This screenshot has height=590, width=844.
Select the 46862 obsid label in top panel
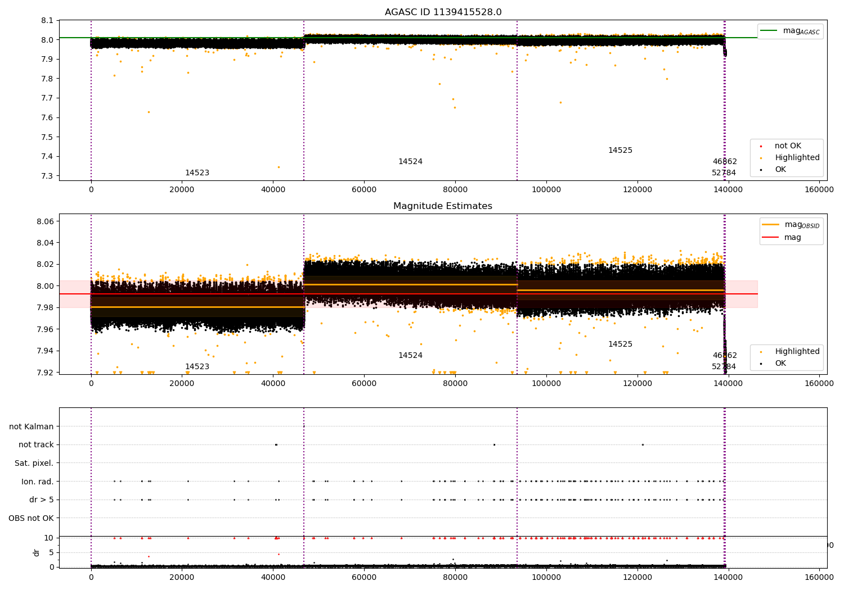click(x=725, y=162)
